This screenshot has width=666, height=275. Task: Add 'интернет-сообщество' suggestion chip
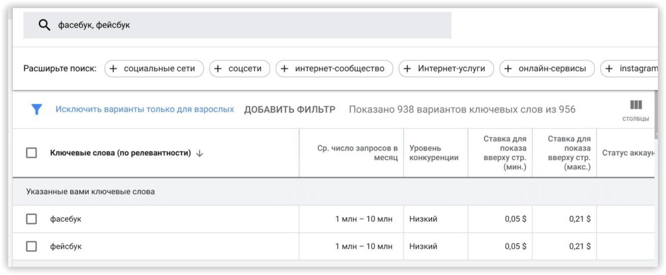(x=334, y=69)
